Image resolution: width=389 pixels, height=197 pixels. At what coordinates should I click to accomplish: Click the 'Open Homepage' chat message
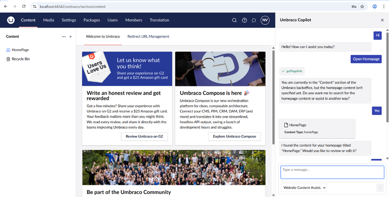pos(366,59)
